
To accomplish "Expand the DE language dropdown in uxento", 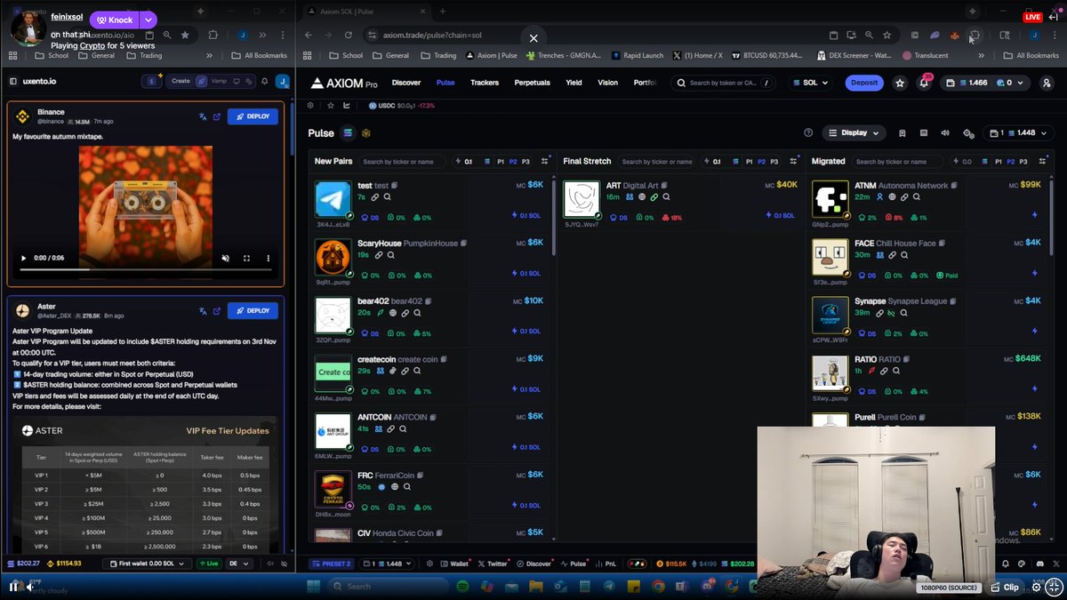I will pyautogui.click(x=239, y=564).
